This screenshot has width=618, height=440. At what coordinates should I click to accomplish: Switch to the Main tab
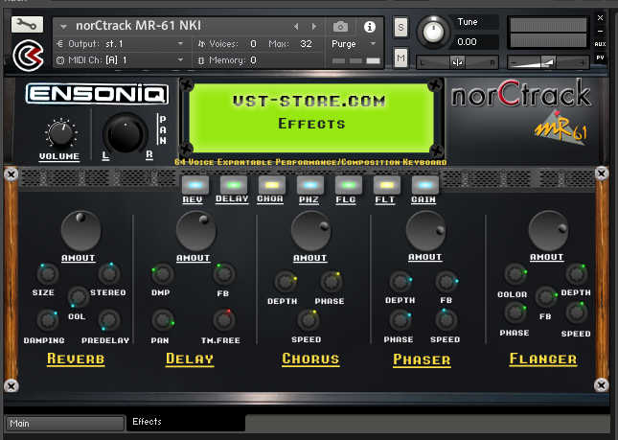coord(63,422)
